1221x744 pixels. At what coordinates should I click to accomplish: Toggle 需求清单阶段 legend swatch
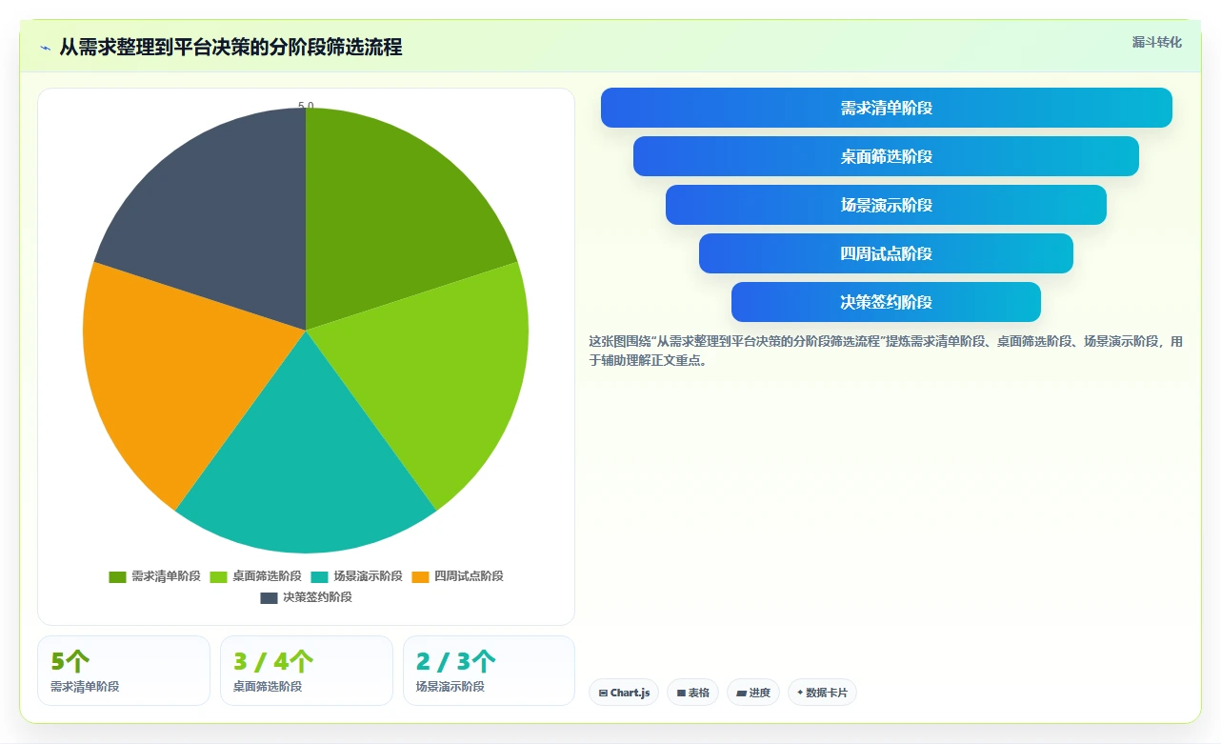click(117, 576)
